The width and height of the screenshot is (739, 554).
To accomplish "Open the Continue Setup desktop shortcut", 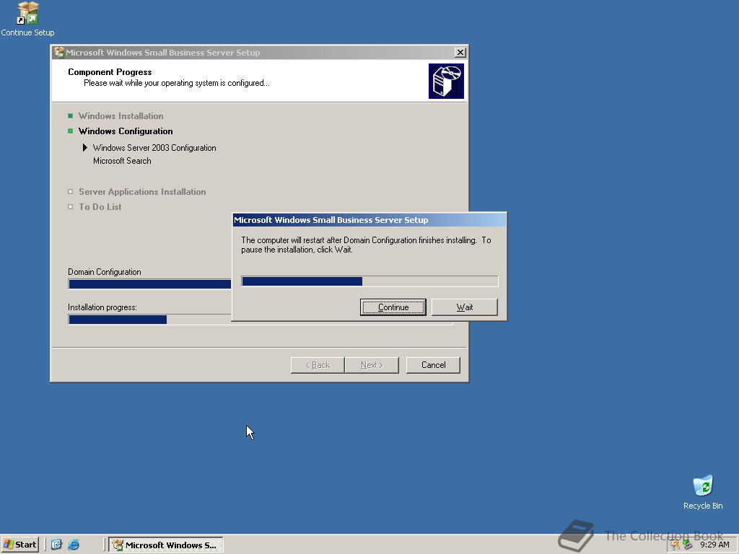I will 27,19.
